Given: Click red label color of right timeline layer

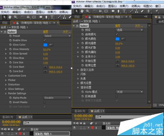Looking at the screenshot, I should (x=92, y=127).
